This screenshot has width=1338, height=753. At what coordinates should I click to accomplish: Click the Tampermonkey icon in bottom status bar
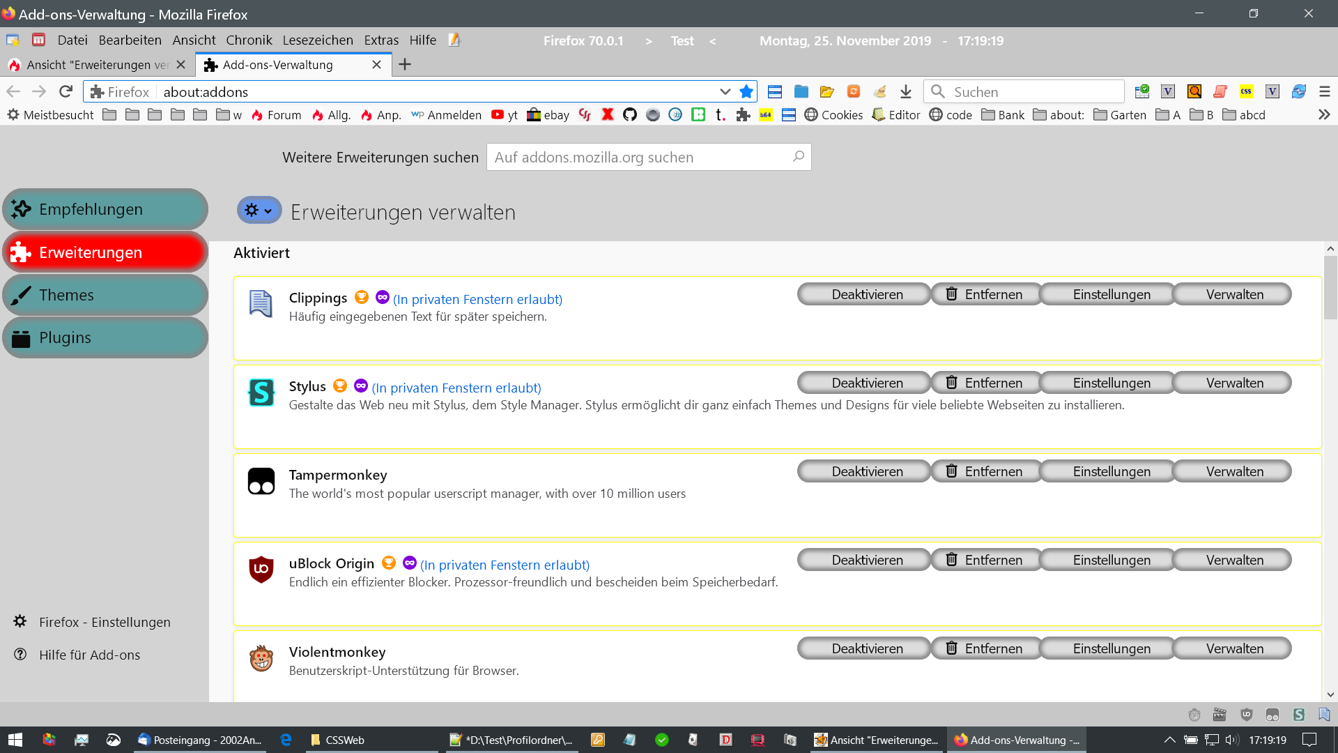(1272, 715)
